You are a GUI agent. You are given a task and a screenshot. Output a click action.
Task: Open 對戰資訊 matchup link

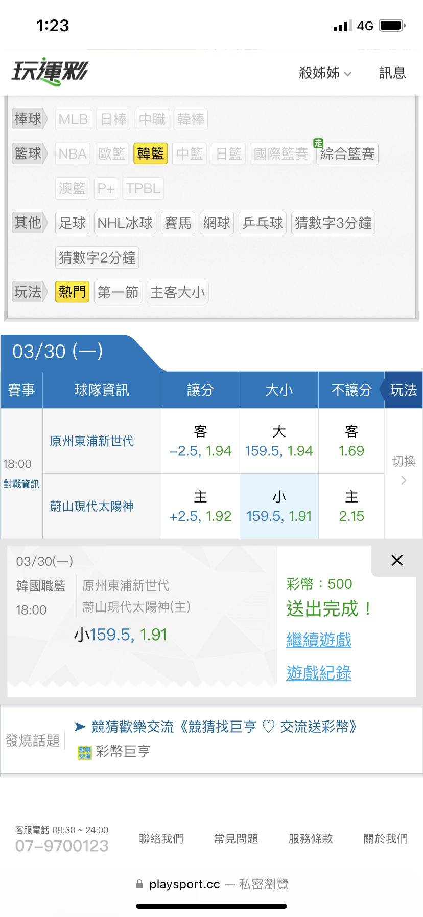[21, 484]
